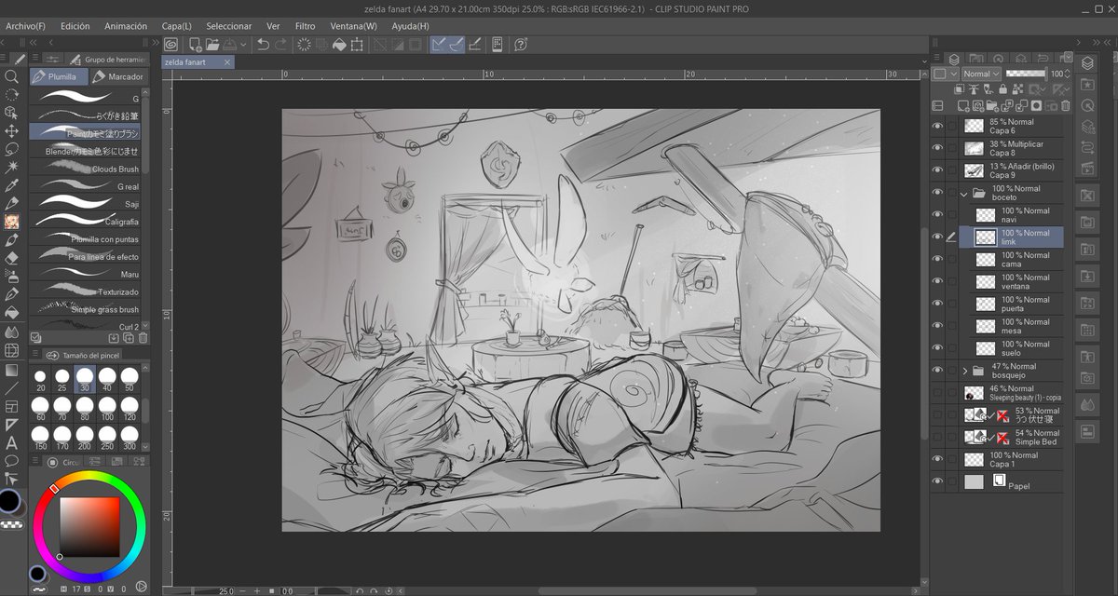The image size is (1118, 596).
Task: Hide the Capa 6 layer
Action: click(938, 126)
